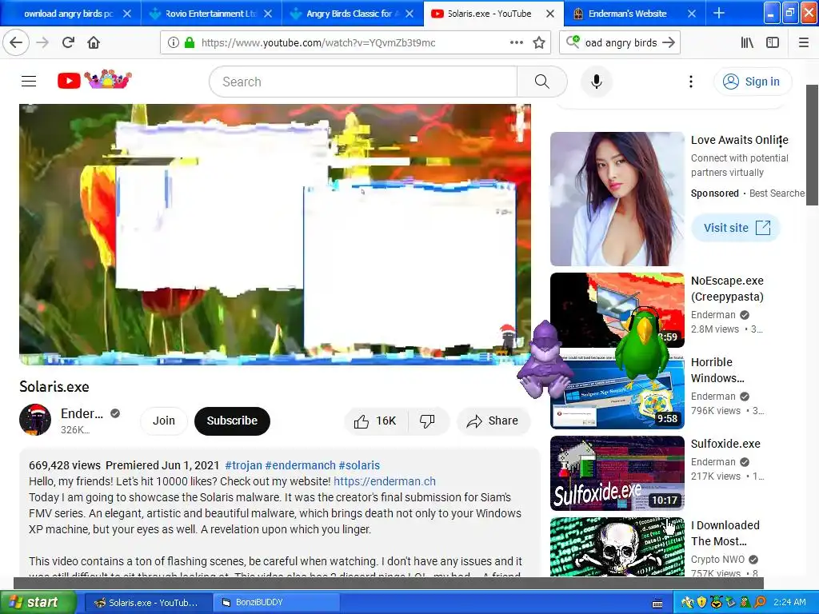Open Enderman channel avatar

click(x=35, y=420)
